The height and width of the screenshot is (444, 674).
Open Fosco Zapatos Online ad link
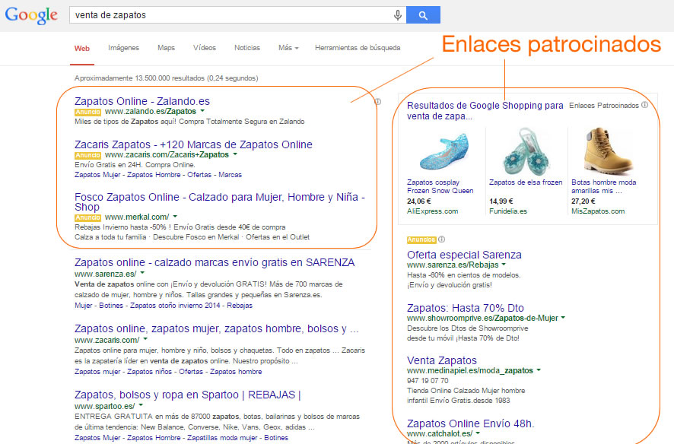tap(220, 201)
